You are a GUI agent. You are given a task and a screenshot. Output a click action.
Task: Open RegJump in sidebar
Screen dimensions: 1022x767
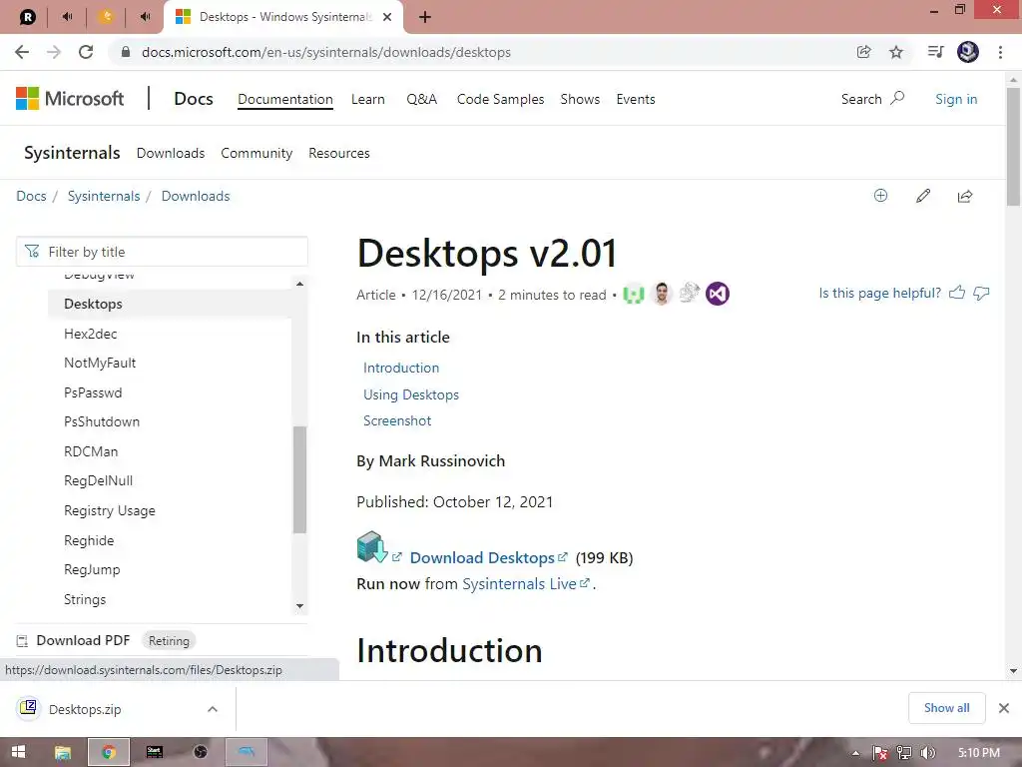coord(92,570)
